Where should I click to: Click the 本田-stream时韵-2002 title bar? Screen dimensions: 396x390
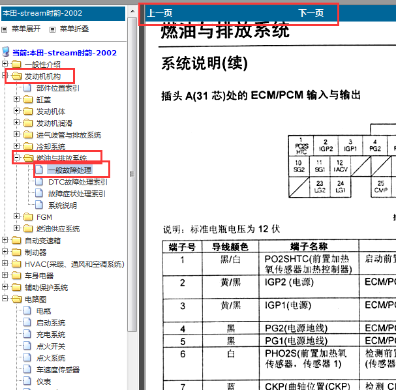tap(63, 14)
